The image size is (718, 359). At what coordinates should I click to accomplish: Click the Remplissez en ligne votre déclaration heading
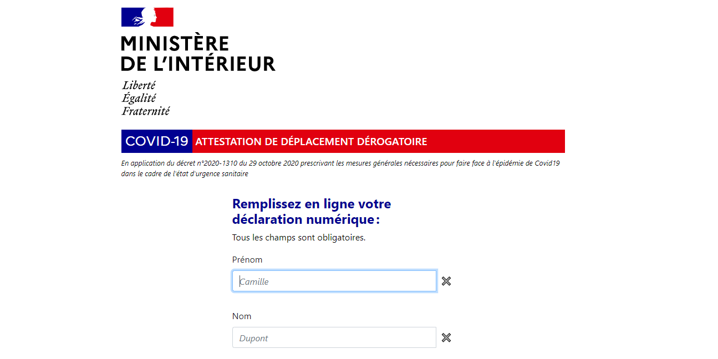311,212
